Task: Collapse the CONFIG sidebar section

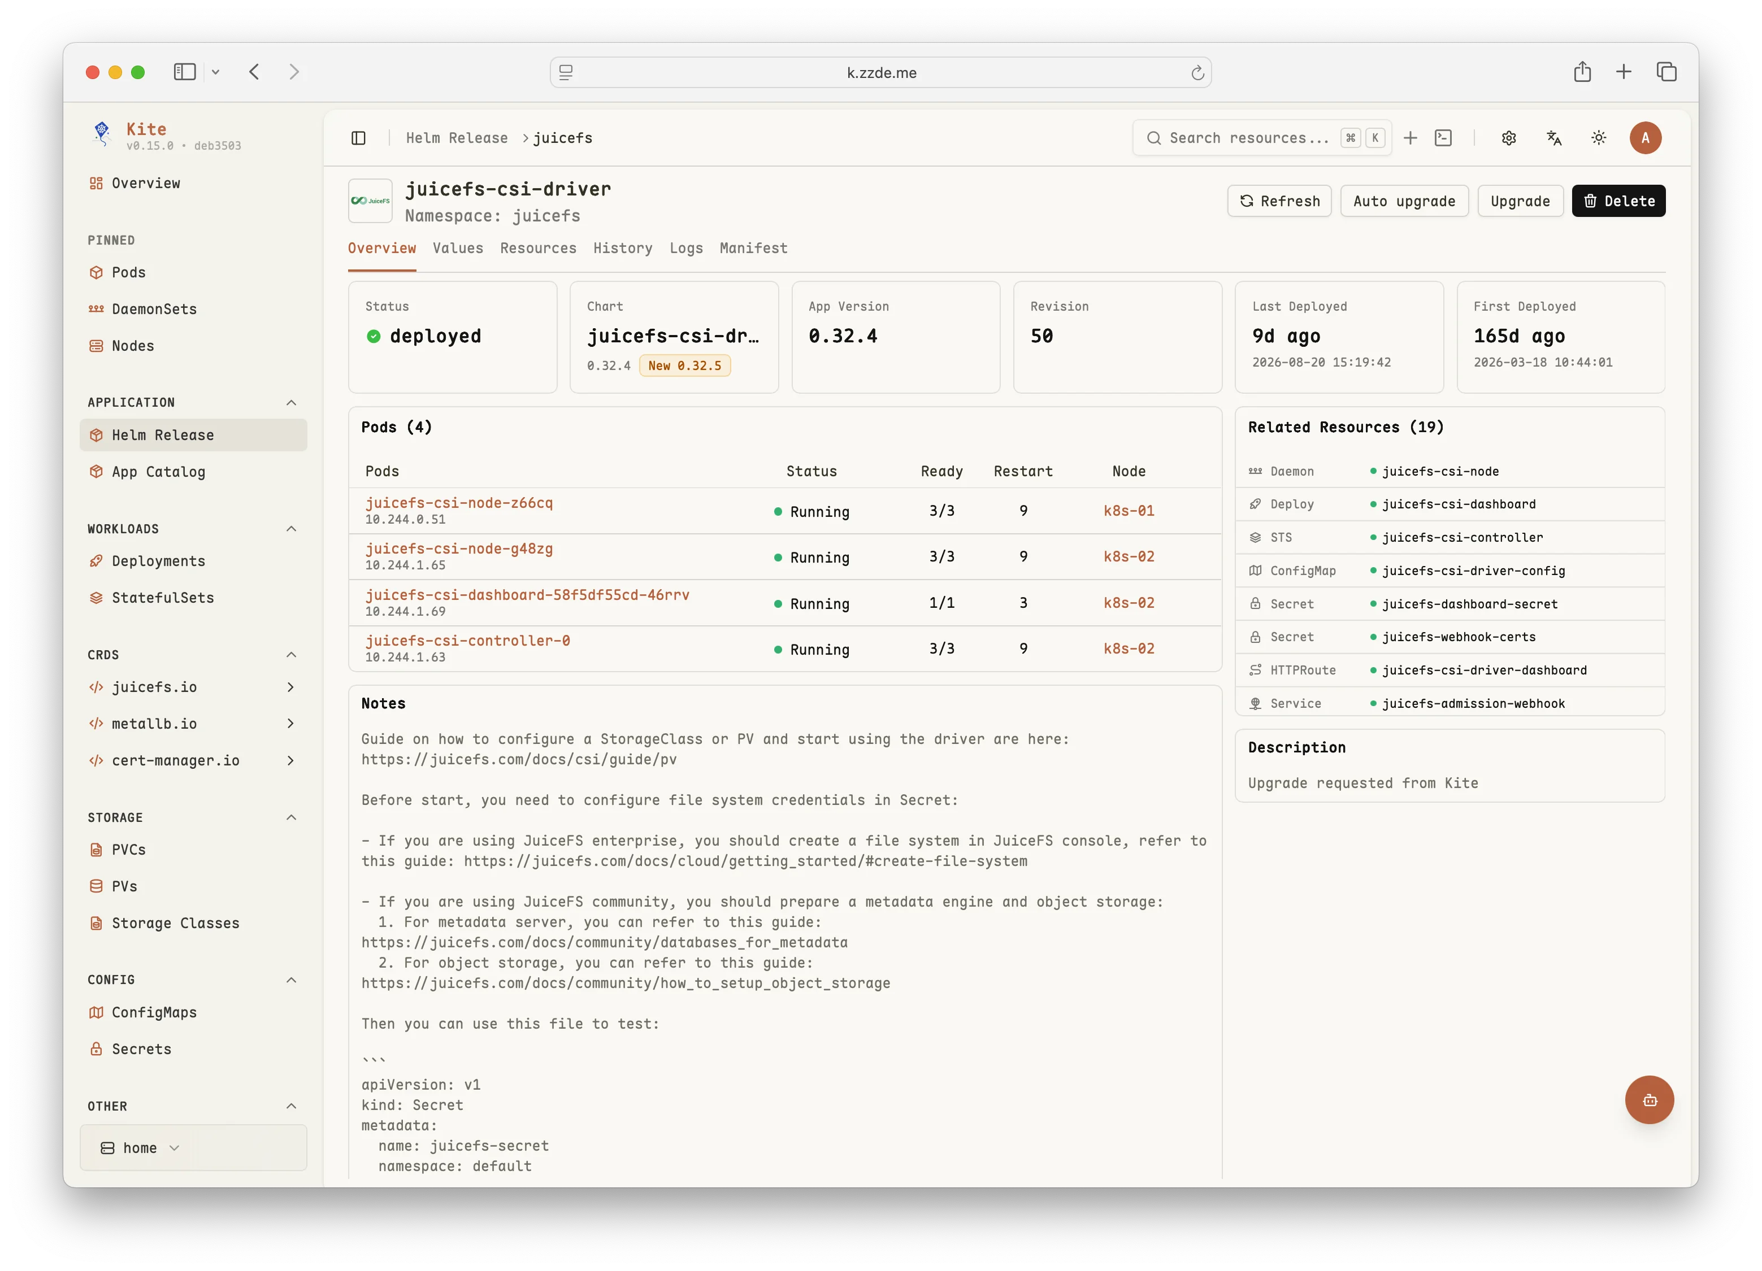Action: 292,980
